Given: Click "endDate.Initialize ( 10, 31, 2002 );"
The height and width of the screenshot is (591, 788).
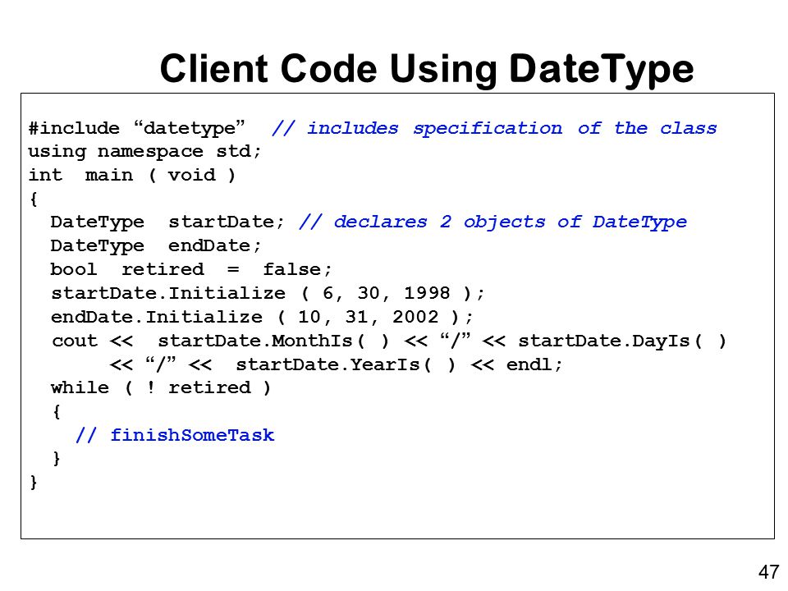Looking at the screenshot, I should pos(262,317).
